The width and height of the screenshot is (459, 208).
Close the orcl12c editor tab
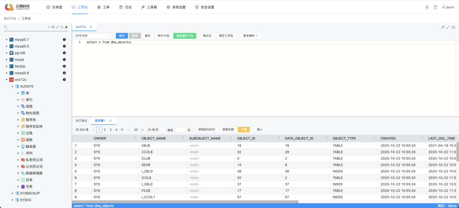(x=91, y=27)
